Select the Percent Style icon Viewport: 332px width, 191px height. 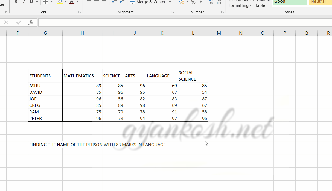tap(193, 2)
